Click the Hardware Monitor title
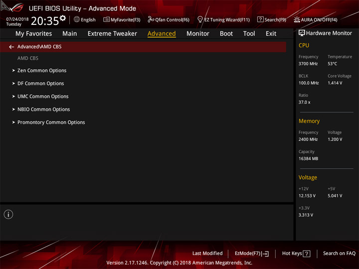 click(329, 33)
